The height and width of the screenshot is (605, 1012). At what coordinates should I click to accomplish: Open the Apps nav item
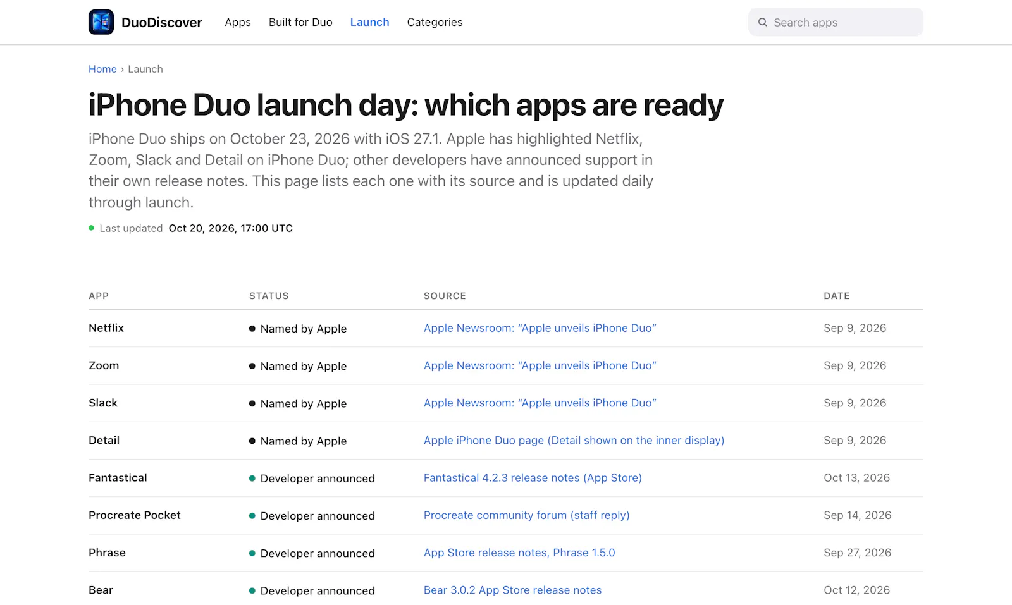pos(238,22)
